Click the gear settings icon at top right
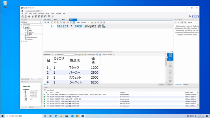Screen dimensions: 210x118 click(190, 16)
